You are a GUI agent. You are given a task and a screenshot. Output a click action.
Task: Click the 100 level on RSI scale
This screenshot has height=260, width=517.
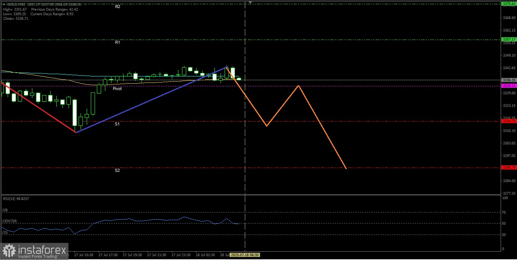[505, 198]
